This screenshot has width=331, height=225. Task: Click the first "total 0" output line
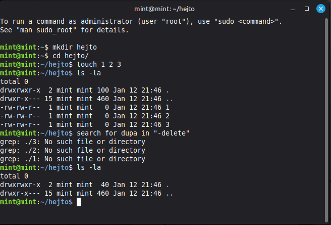click(x=14, y=81)
